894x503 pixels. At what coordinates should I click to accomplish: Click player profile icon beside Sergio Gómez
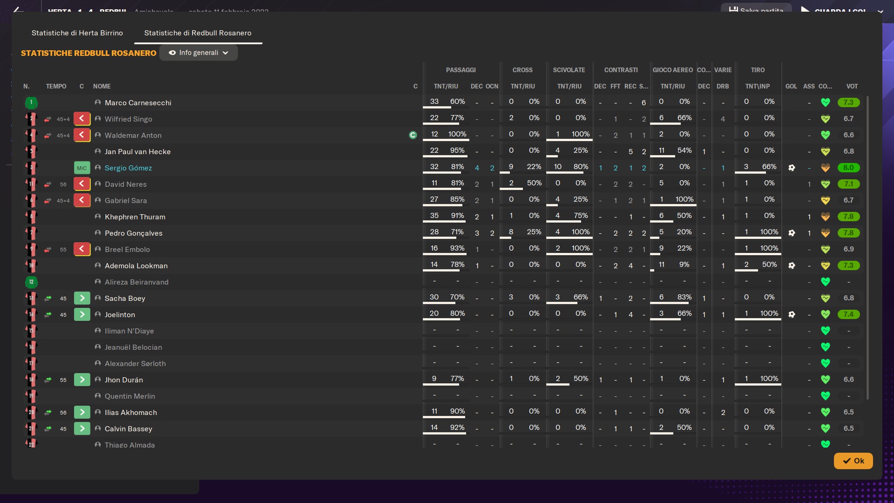click(x=98, y=168)
